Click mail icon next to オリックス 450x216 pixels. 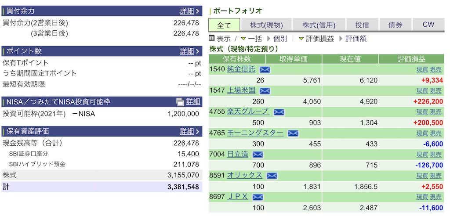coord(272,176)
